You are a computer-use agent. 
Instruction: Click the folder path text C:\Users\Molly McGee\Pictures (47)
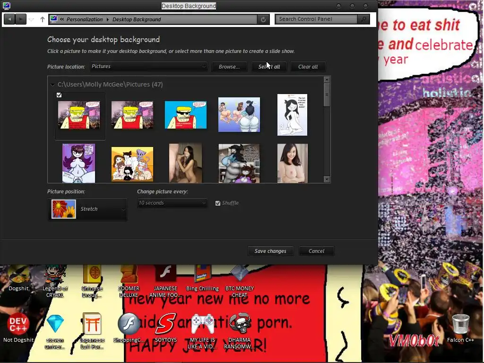click(x=110, y=84)
